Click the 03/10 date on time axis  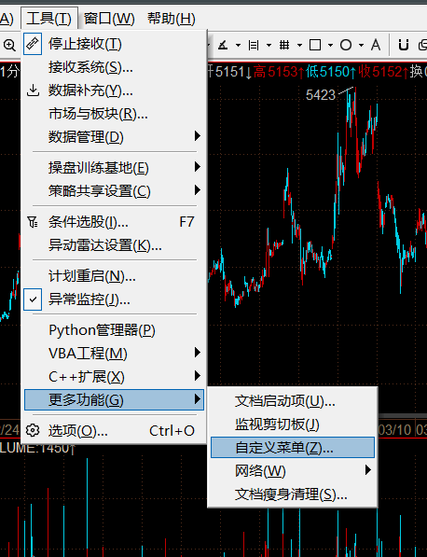pyautogui.click(x=394, y=430)
